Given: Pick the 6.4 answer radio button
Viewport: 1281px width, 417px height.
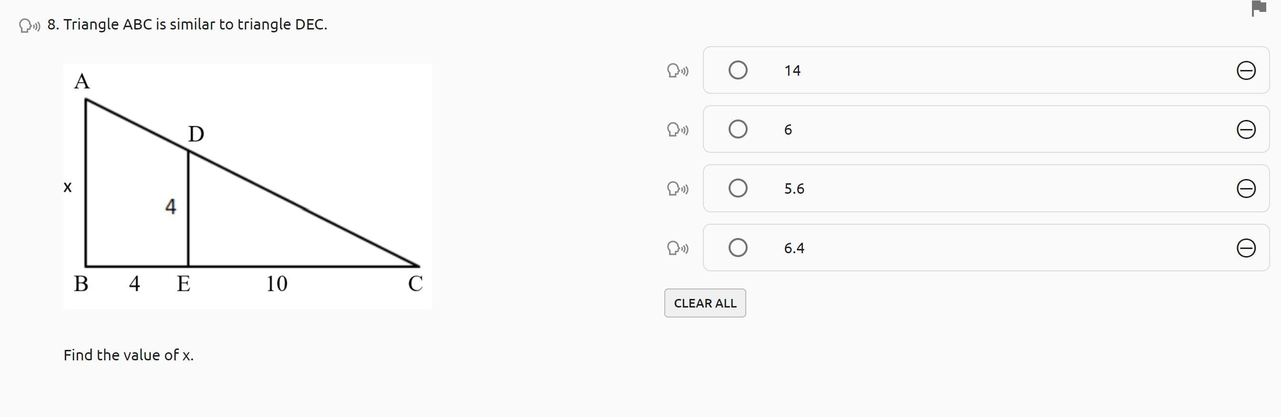Looking at the screenshot, I should [738, 248].
